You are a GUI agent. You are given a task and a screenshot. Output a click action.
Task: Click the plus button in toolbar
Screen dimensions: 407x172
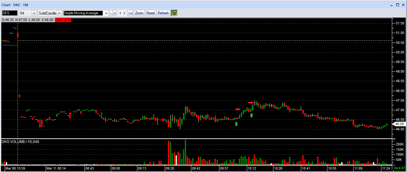[x=115, y=13]
